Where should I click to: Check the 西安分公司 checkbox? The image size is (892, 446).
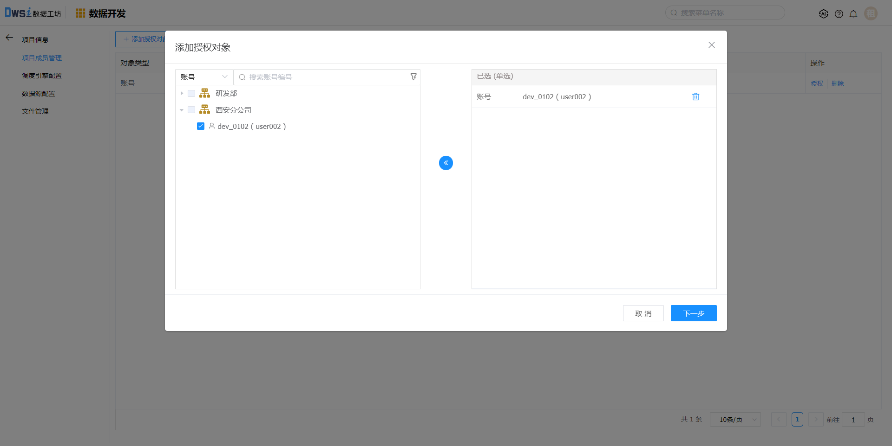click(x=191, y=110)
